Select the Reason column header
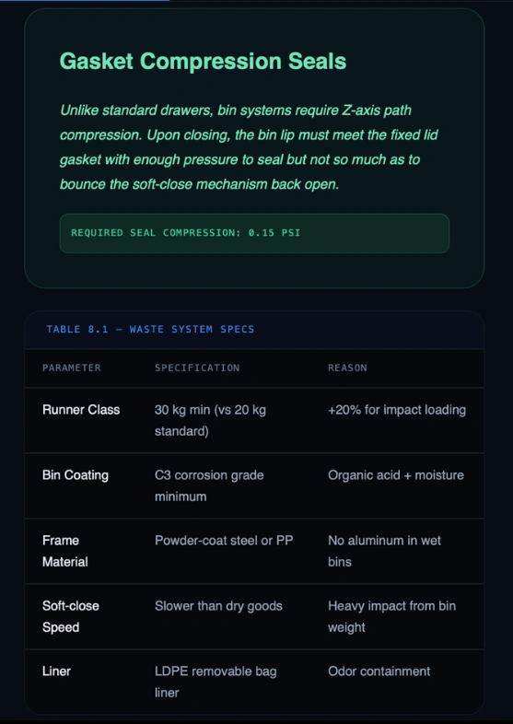 point(348,368)
